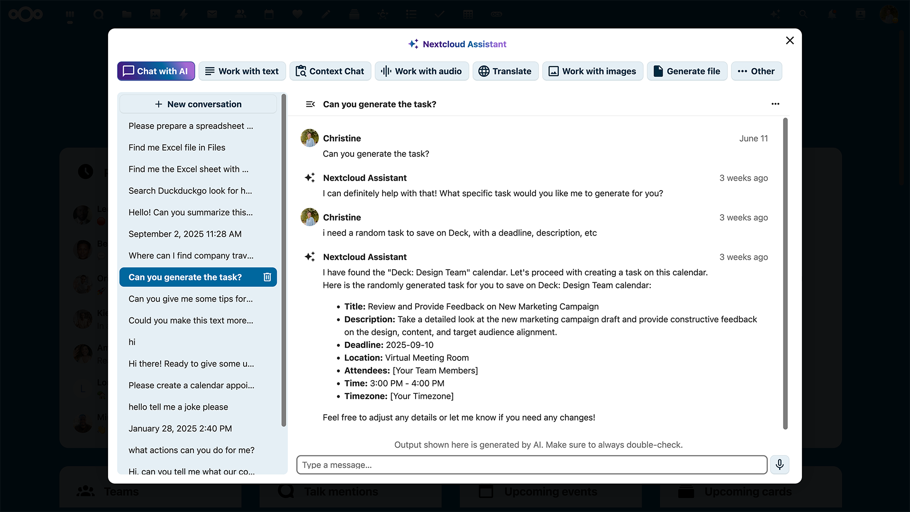Click the conversation list scrollbar

click(283, 260)
